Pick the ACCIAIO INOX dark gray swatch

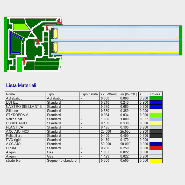(156, 131)
